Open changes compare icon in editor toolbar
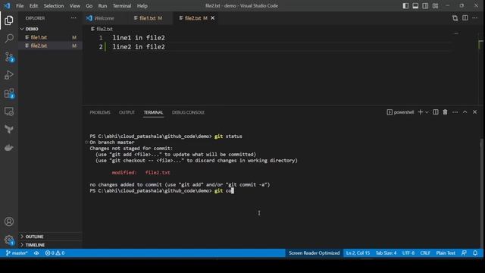The width and height of the screenshot is (485, 273). point(455,18)
